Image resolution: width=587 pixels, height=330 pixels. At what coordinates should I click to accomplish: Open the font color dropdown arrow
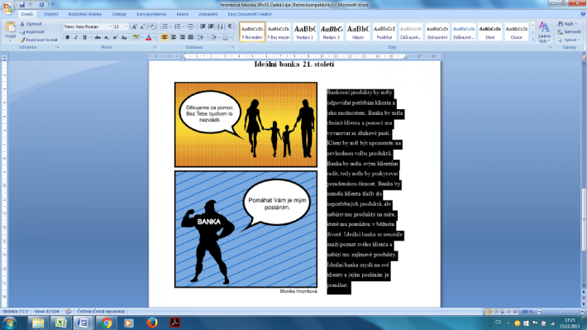[154, 37]
